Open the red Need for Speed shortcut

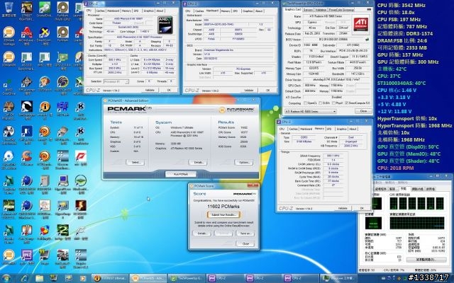pyautogui.click(x=80, y=158)
